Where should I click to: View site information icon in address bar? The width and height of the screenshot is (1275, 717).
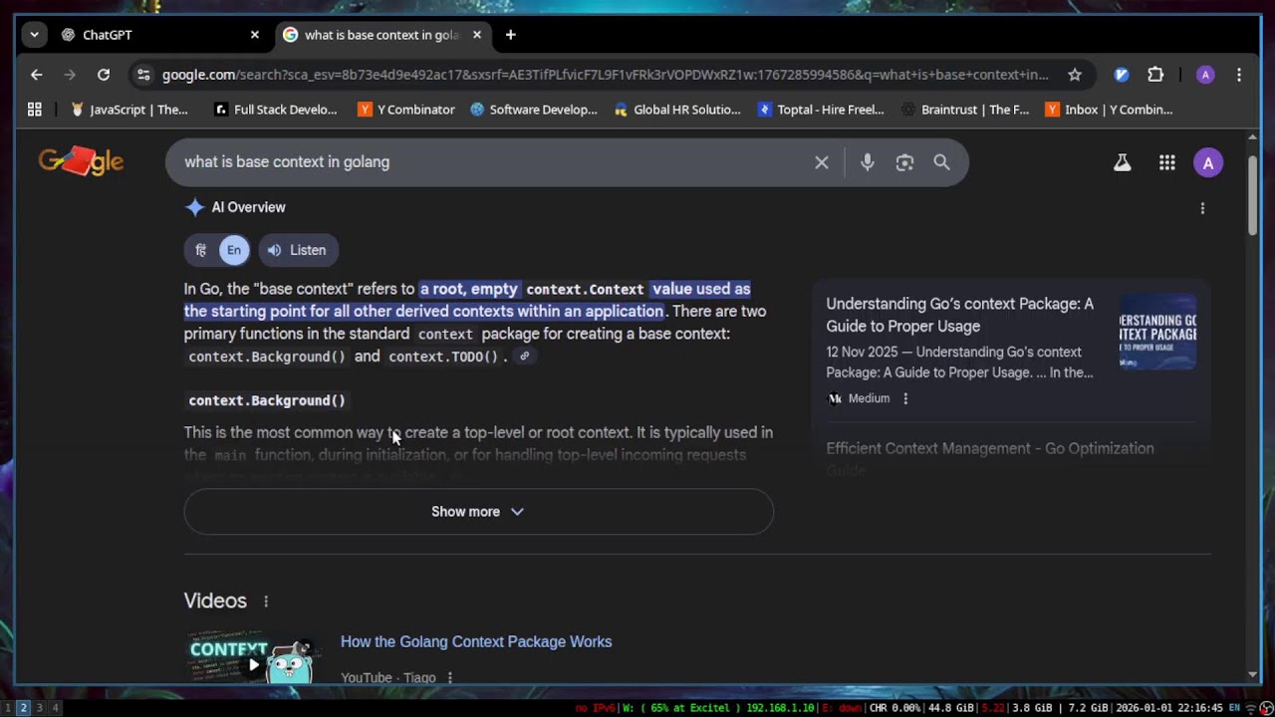143,75
